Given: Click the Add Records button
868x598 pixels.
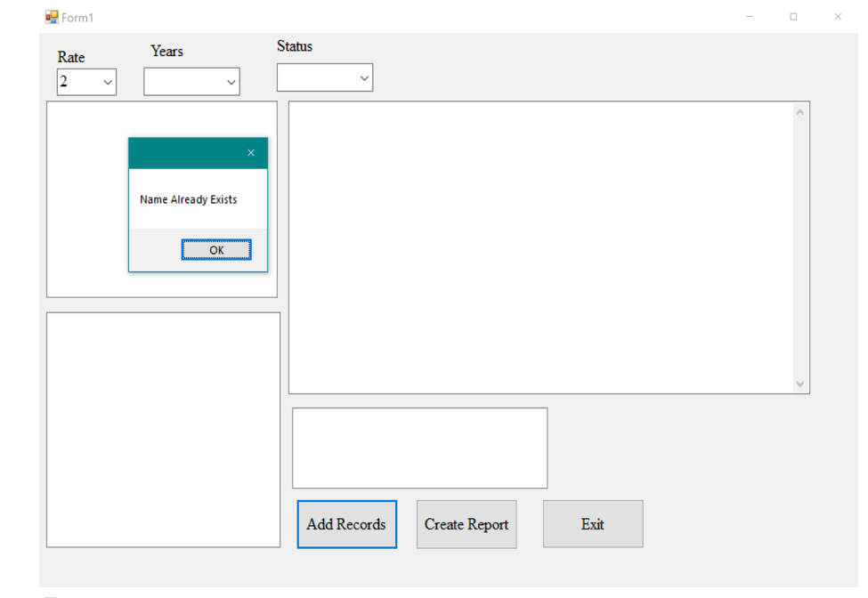Looking at the screenshot, I should (346, 524).
